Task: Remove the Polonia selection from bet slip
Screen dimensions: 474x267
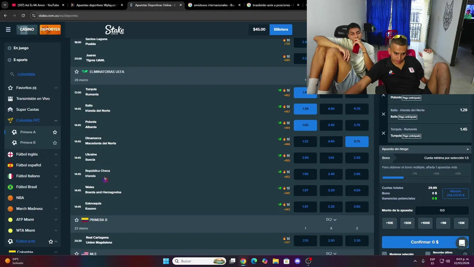Action: [x=383, y=95]
